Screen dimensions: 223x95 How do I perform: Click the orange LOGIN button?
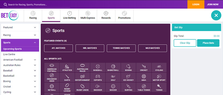pyautogui.click(x=196, y=4)
